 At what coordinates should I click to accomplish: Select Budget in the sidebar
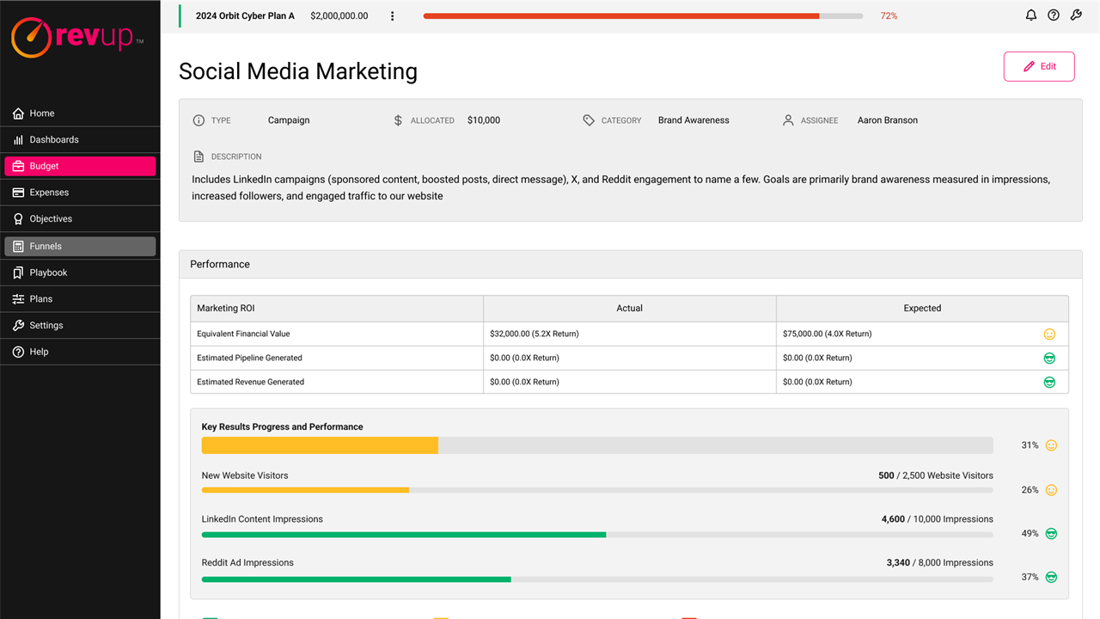[44, 166]
